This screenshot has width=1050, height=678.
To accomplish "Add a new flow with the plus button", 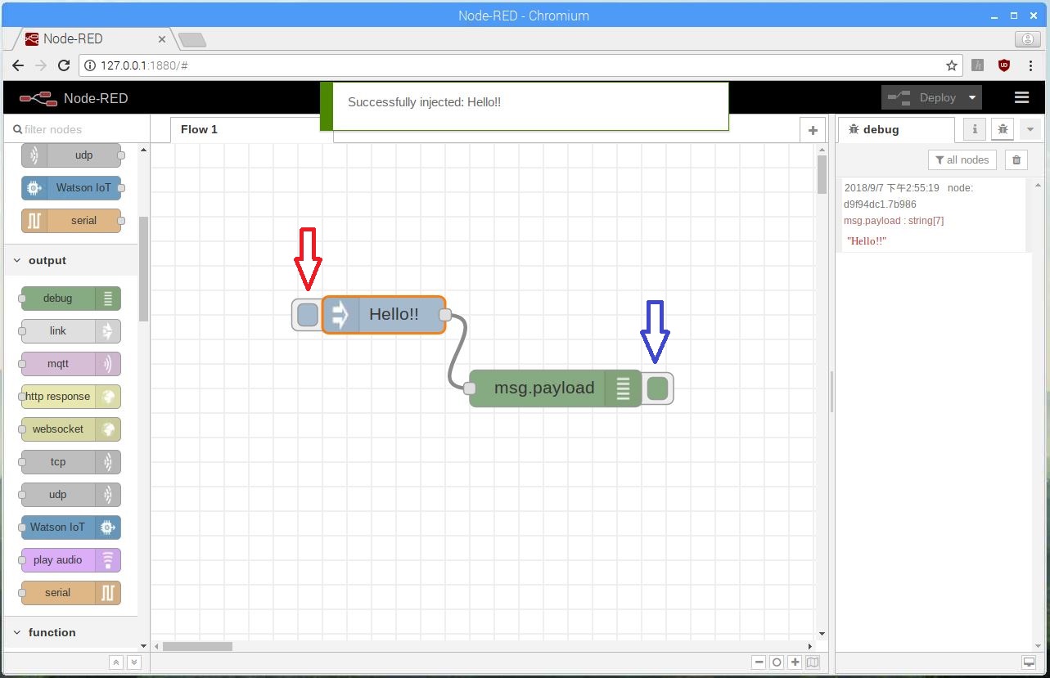I will coord(813,130).
